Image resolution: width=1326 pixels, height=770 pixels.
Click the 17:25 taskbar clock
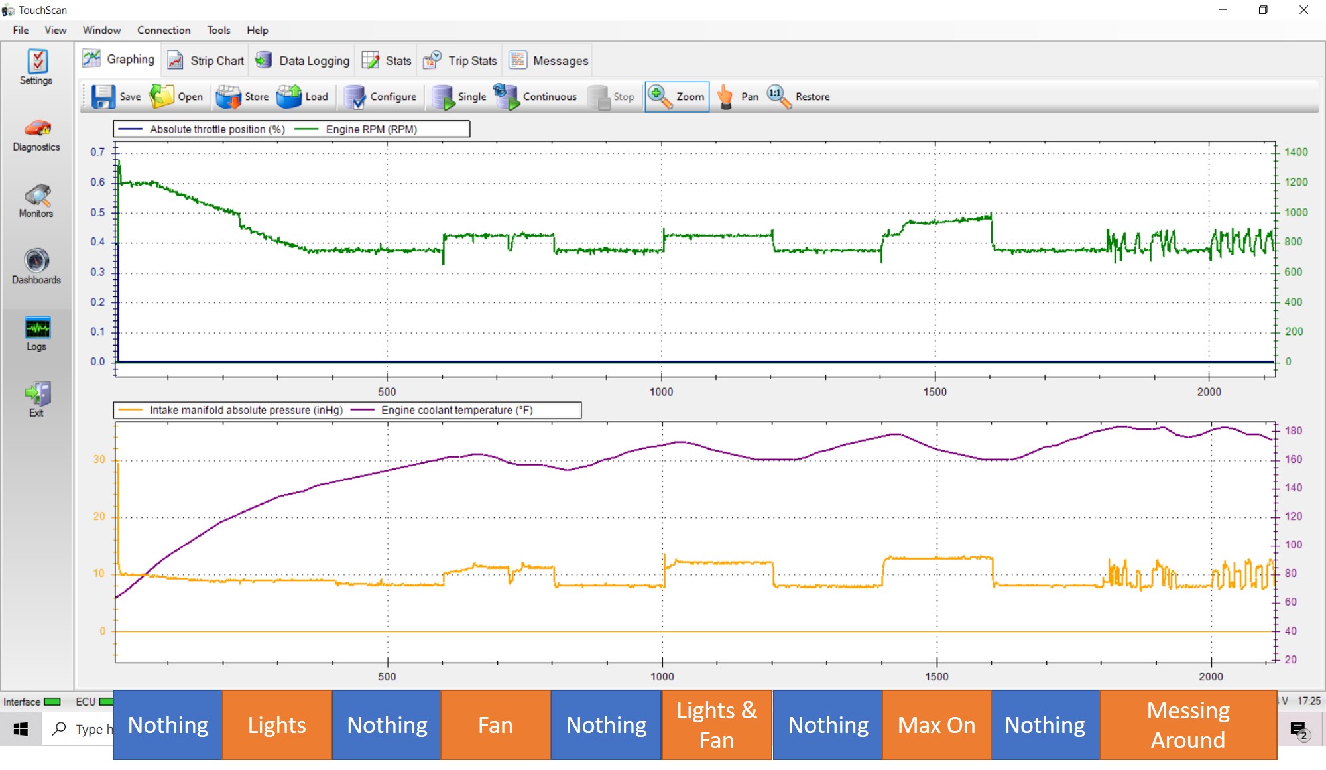point(1309,701)
